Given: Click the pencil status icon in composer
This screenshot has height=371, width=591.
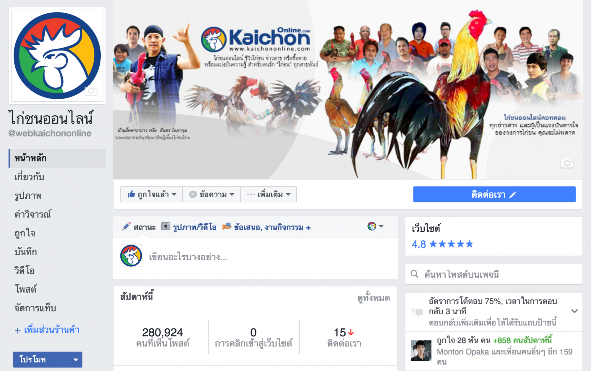Looking at the screenshot, I should click(x=126, y=227).
